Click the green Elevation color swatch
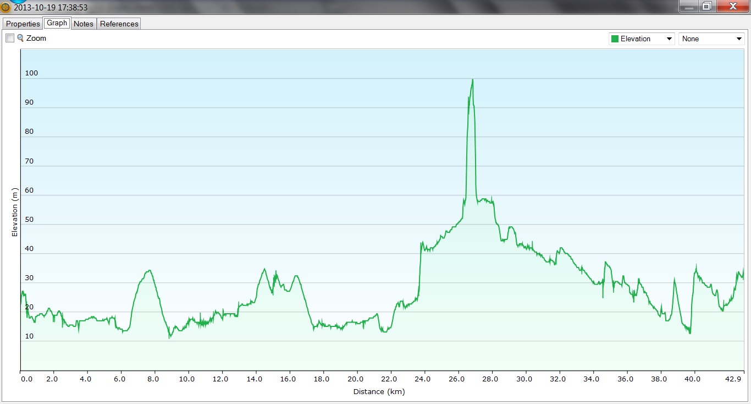The image size is (751, 404). 615,39
